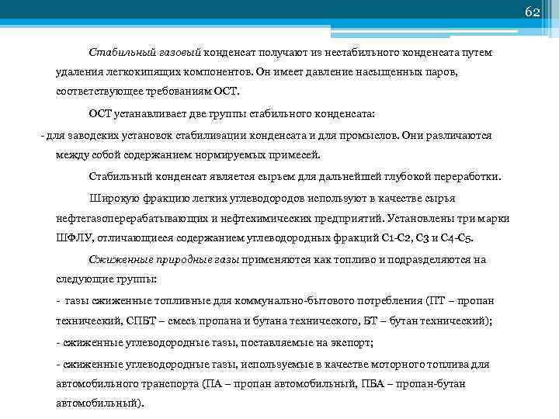Click 'ОСТ устанавливает две группы стабильного конденсата:'

pyautogui.click(x=231, y=114)
